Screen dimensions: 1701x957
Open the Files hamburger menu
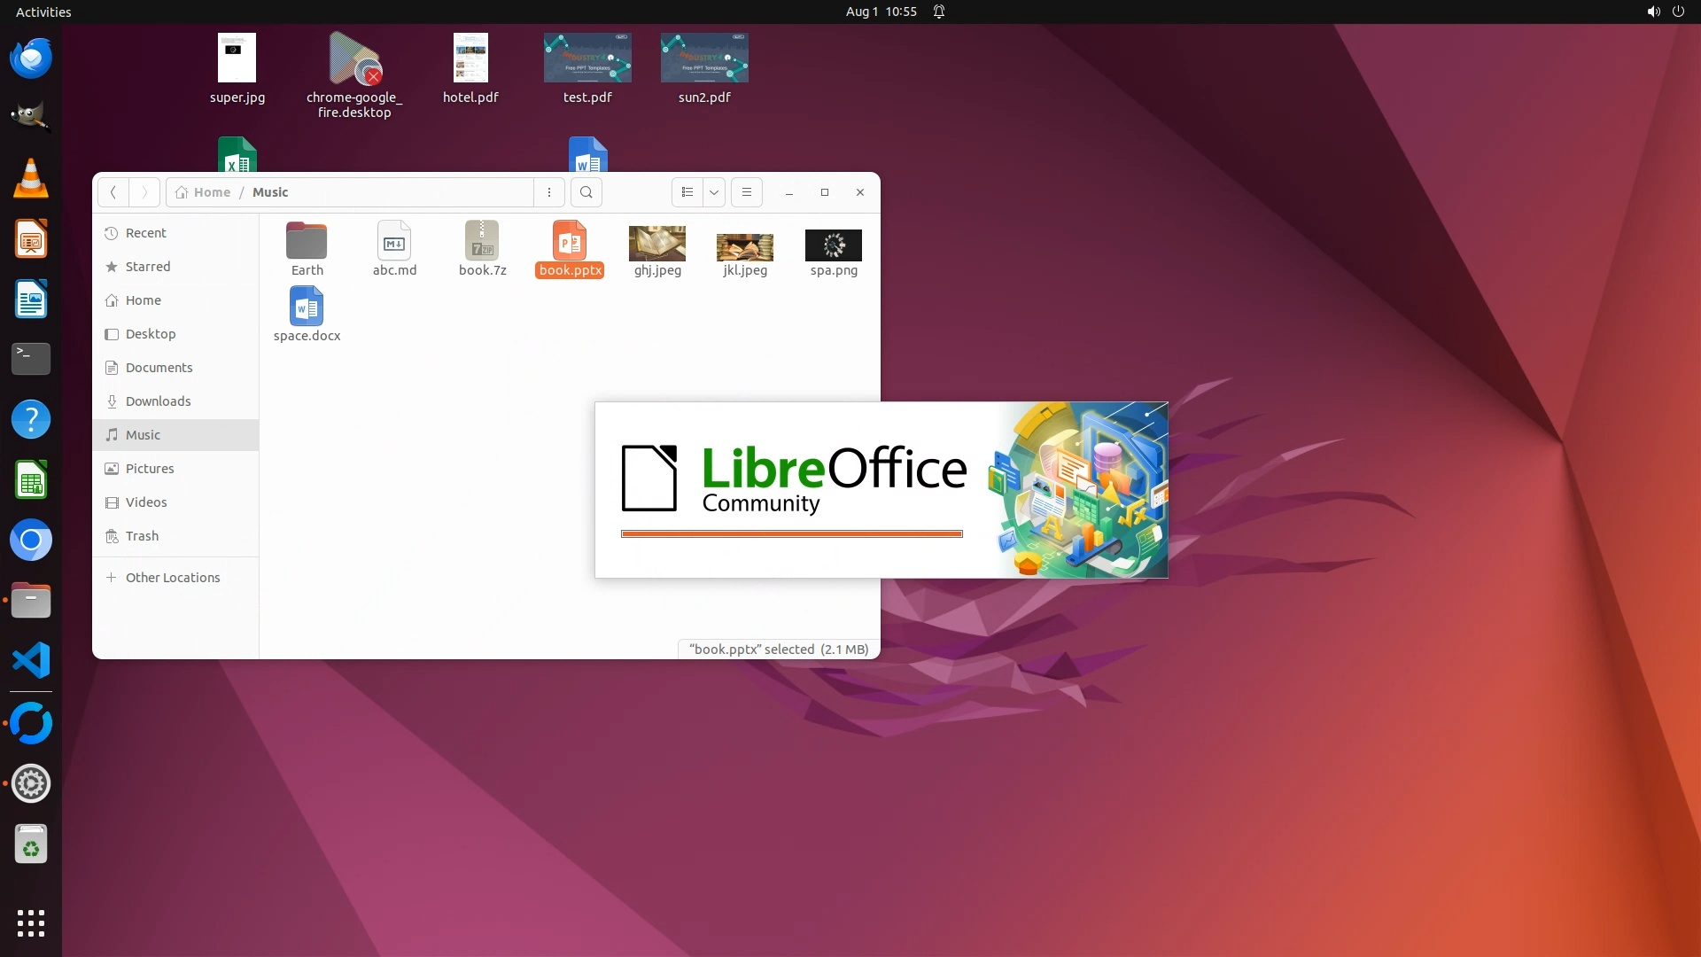click(x=747, y=192)
